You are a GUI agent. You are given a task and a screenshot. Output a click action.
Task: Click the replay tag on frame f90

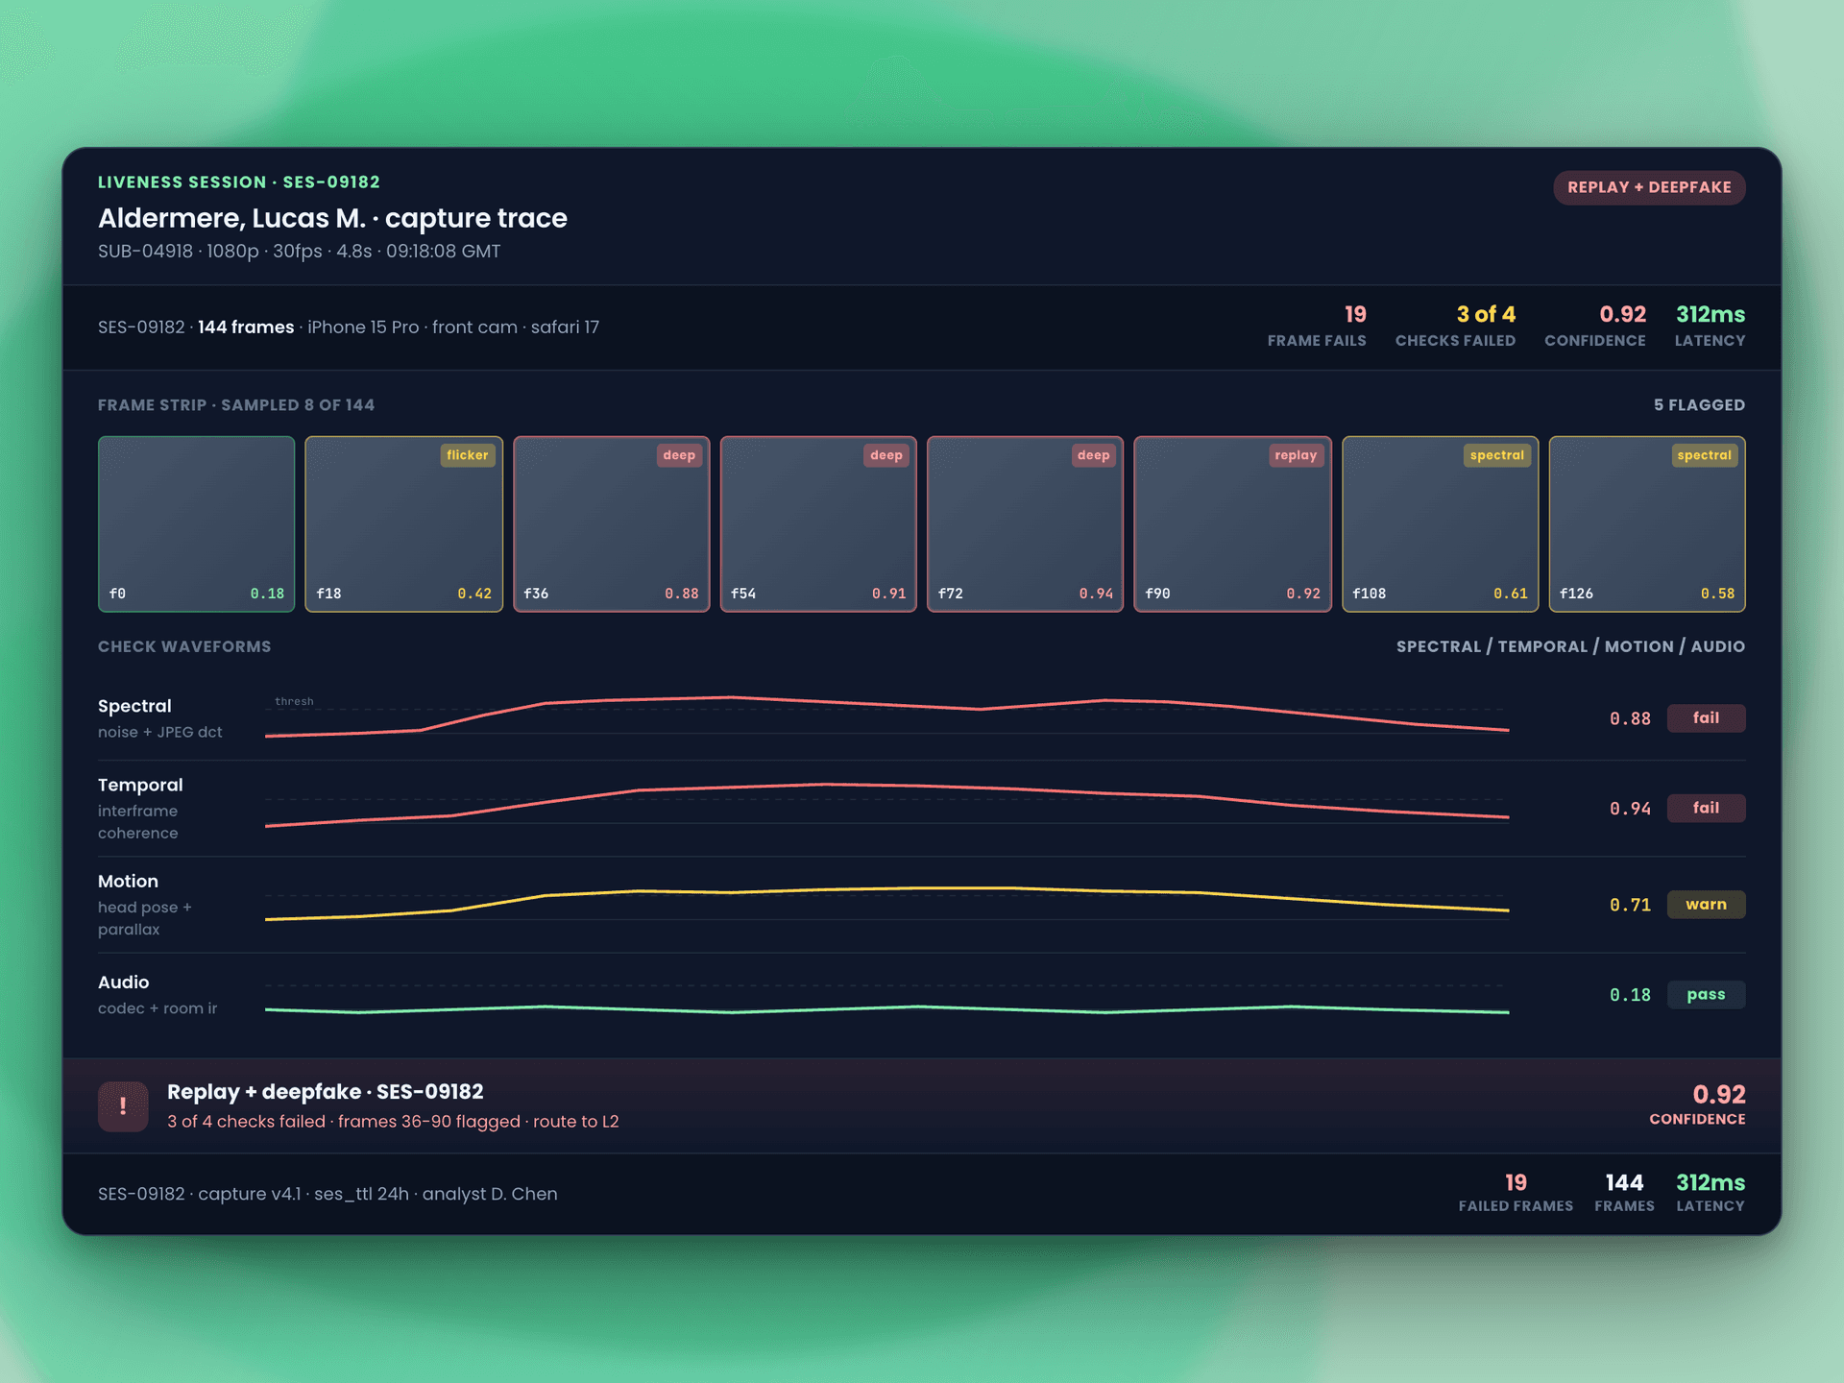(x=1296, y=455)
